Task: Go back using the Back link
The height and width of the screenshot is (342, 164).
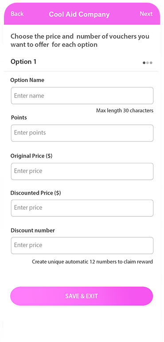Action: coord(17,14)
